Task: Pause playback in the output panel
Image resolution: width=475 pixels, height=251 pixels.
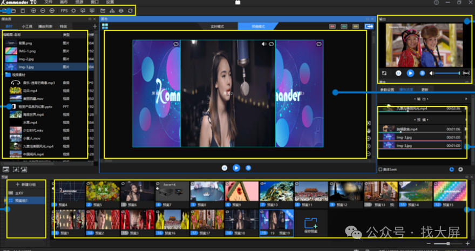Action: click(x=399, y=73)
